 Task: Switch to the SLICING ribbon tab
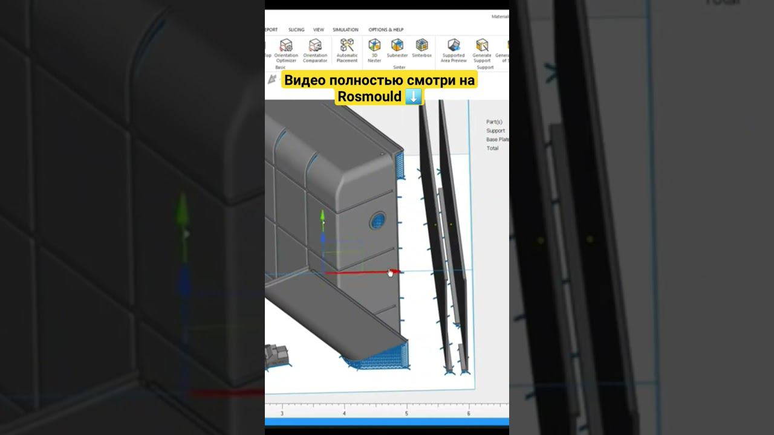(x=296, y=30)
